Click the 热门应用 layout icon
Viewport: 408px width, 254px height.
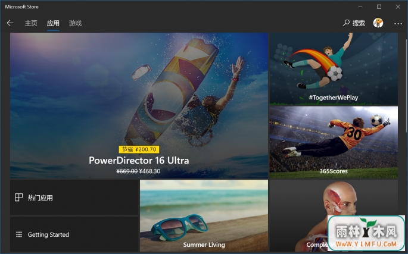18,197
